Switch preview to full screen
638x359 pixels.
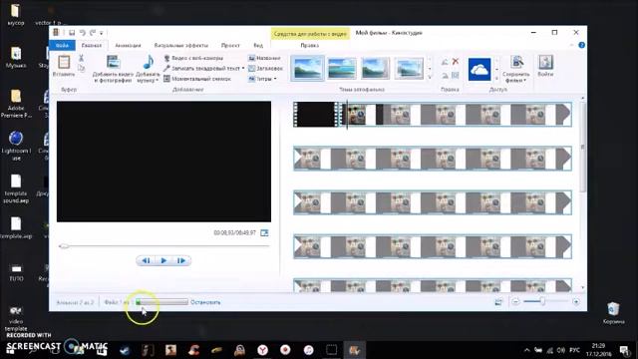coord(264,232)
